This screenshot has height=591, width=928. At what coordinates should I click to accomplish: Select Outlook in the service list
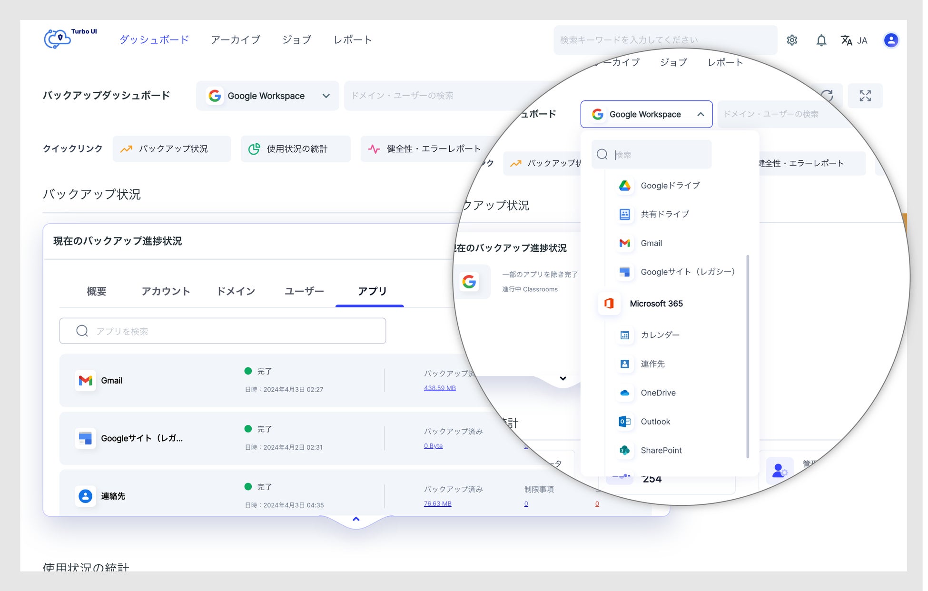655,422
